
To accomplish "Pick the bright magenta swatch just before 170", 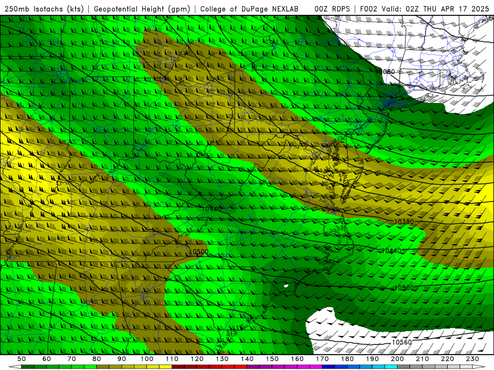I will pos(316,367).
